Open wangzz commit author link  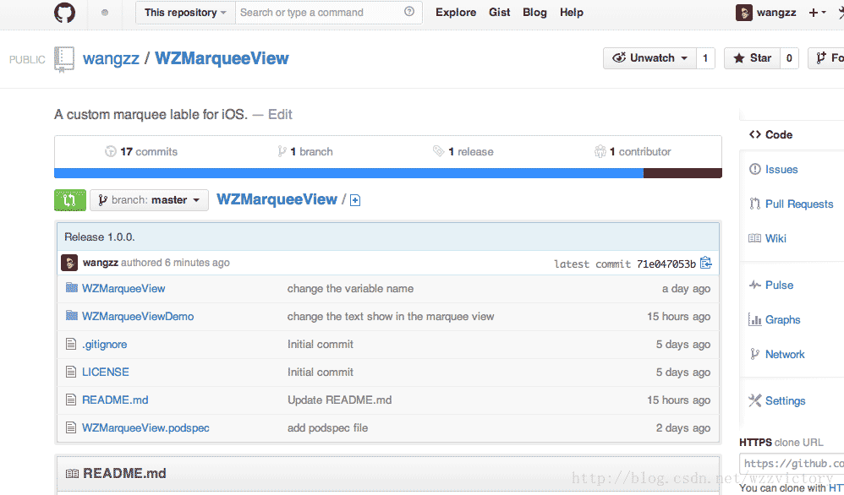tap(101, 262)
